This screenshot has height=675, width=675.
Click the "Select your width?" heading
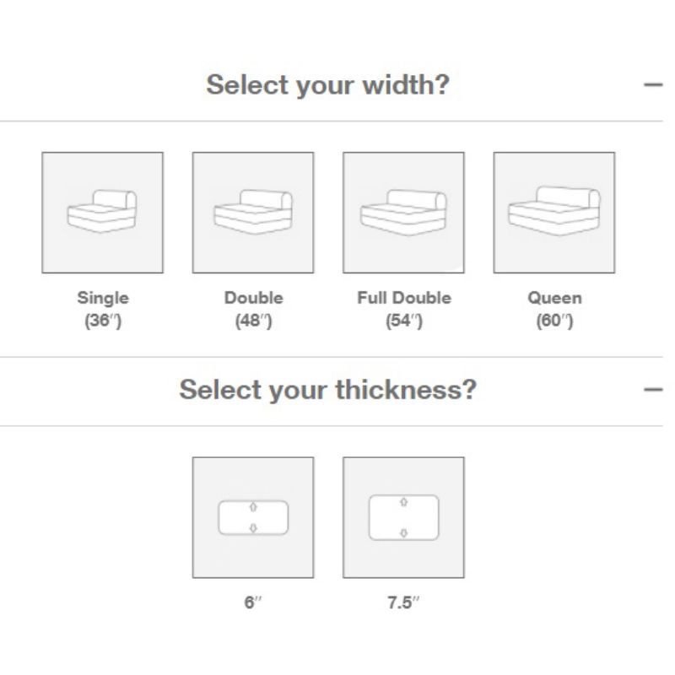328,85
